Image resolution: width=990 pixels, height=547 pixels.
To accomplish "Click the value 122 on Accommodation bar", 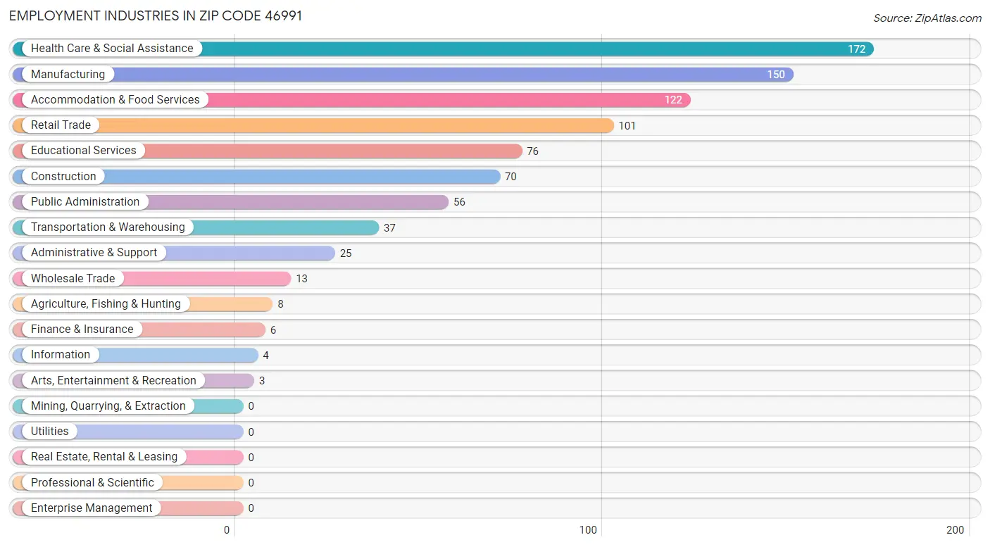I will click(x=673, y=100).
